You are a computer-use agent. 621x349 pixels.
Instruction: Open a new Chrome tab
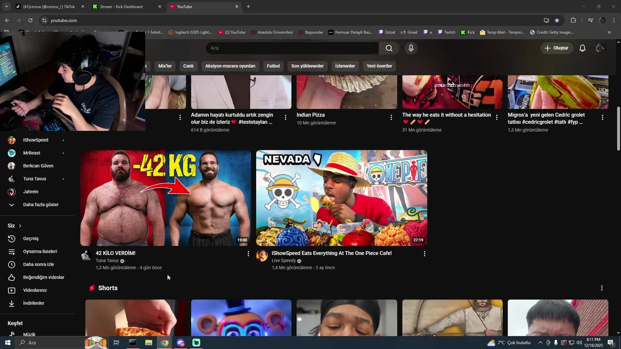(248, 7)
